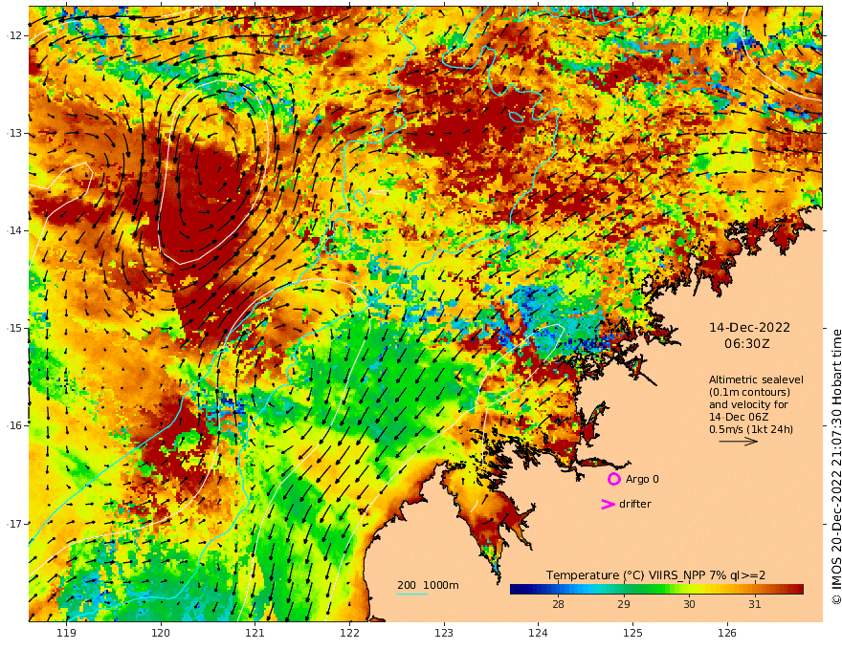Click longitude axis label 126
The image size is (842, 650).
pyautogui.click(x=727, y=633)
